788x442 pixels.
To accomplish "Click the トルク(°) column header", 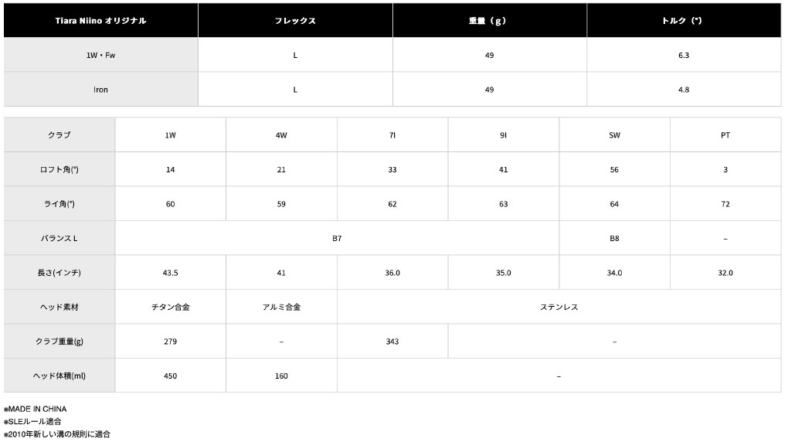I will (683, 21).
